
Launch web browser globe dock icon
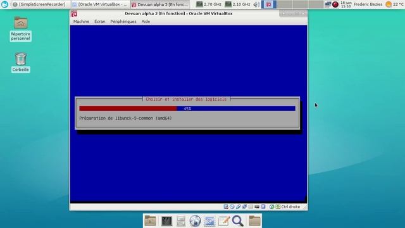coord(195,221)
